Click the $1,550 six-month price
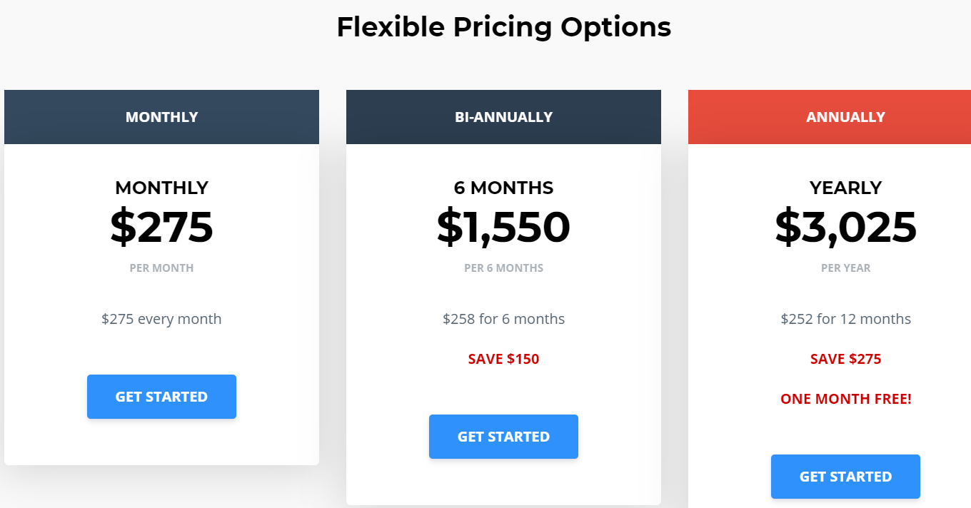971x508 pixels. point(503,227)
